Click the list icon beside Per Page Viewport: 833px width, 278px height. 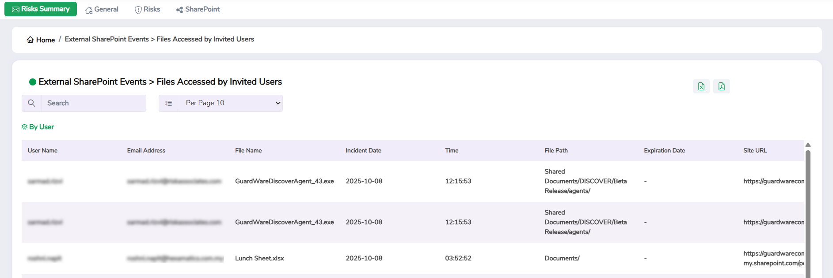(168, 103)
